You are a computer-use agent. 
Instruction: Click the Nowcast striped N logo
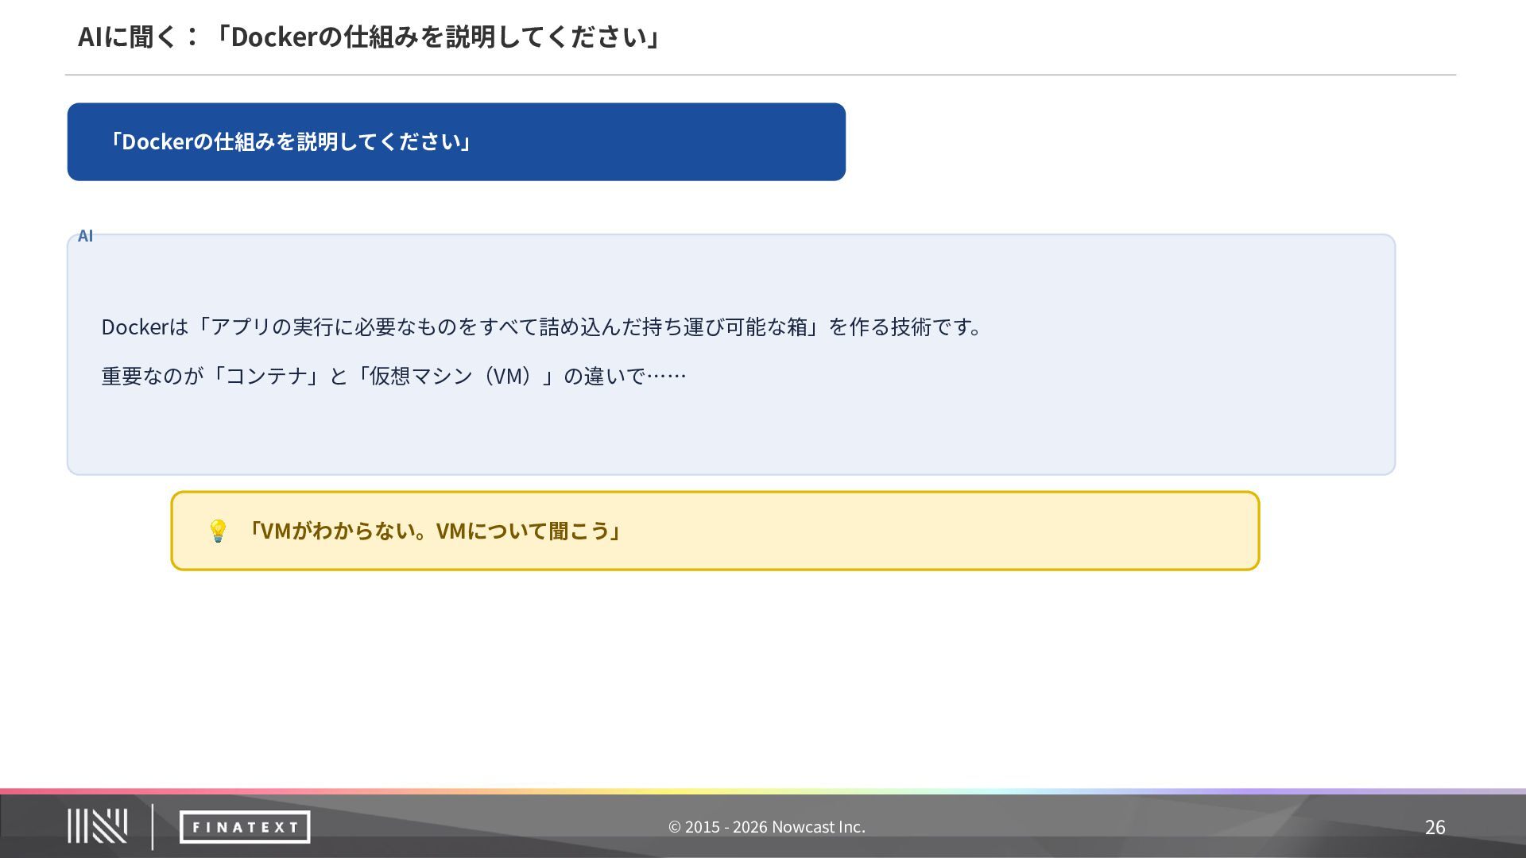coord(97,826)
